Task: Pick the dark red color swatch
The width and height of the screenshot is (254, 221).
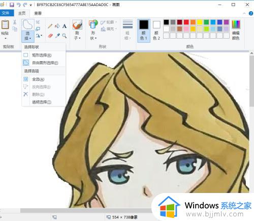Action: (179, 22)
